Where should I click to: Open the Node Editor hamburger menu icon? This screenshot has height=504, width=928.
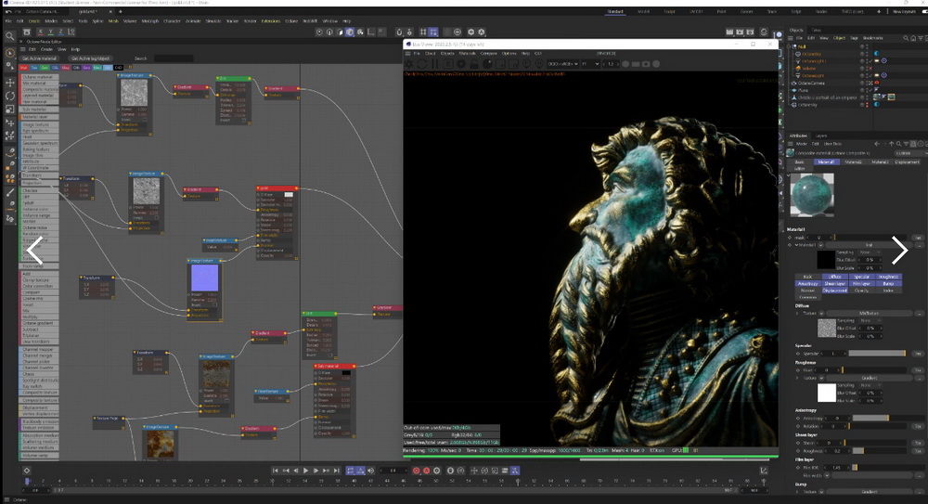[x=23, y=49]
